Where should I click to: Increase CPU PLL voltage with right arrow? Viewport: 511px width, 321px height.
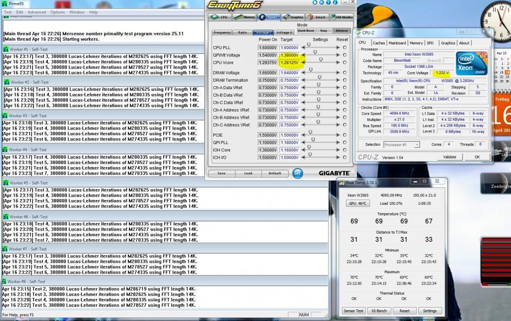(x=338, y=47)
